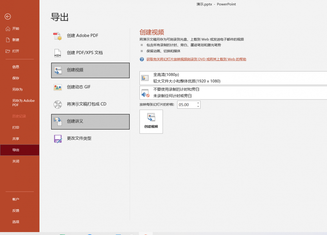The image size is (327, 235).
Task: Click the Adobe PDF icon
Action: [57, 36]
